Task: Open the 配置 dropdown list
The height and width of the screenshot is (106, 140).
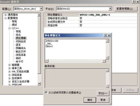Action: coord(41,9)
